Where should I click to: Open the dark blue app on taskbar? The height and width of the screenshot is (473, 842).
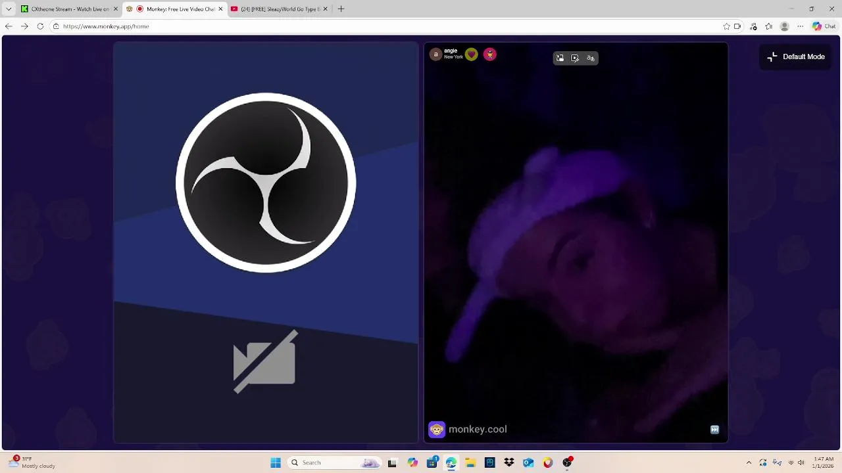pyautogui.click(x=490, y=462)
